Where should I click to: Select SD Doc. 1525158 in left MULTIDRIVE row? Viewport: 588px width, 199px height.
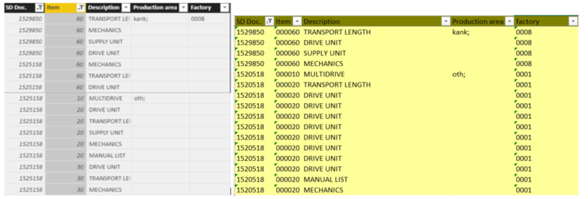click(x=25, y=99)
